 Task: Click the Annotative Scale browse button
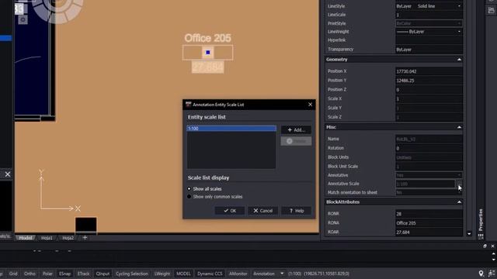(x=459, y=184)
